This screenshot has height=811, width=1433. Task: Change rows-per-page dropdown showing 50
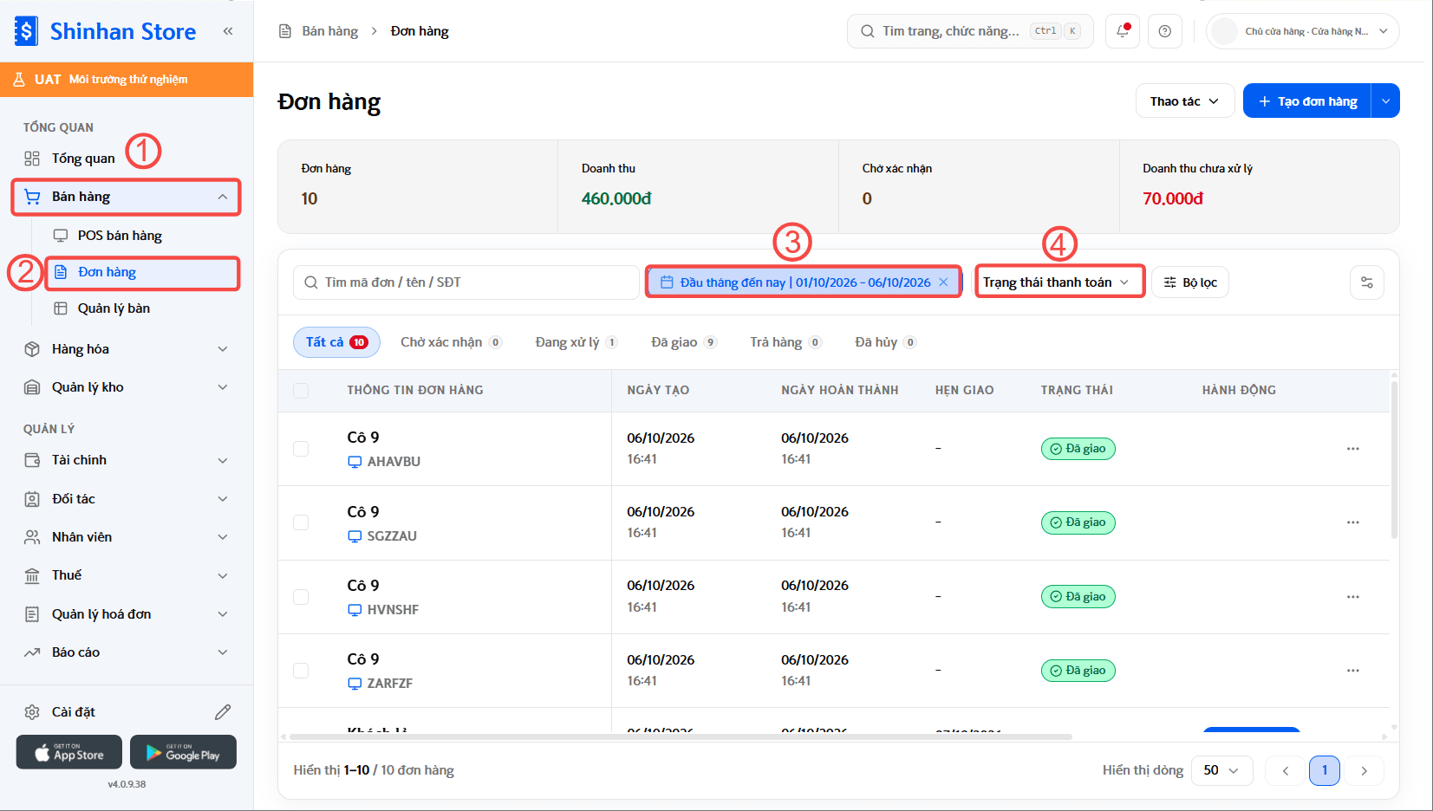click(1221, 770)
